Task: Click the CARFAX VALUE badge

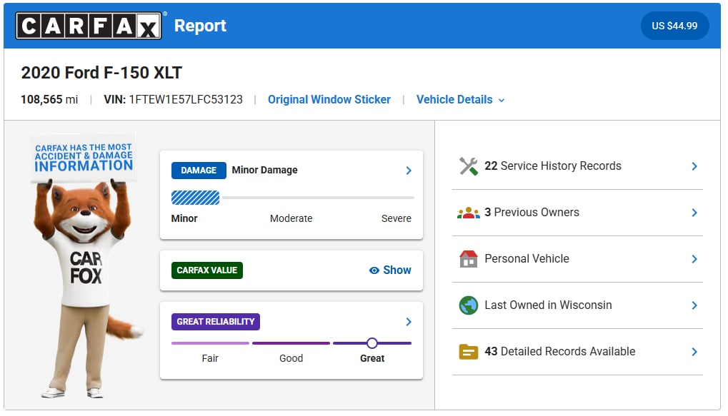Action: (207, 270)
